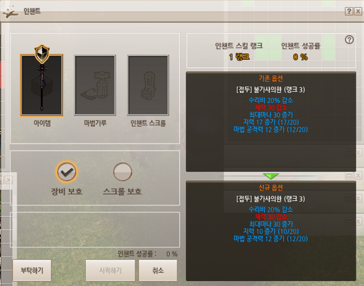Click the 아이템 label under the staff slot
Viewport: 364px width, 286px height.
(42, 123)
